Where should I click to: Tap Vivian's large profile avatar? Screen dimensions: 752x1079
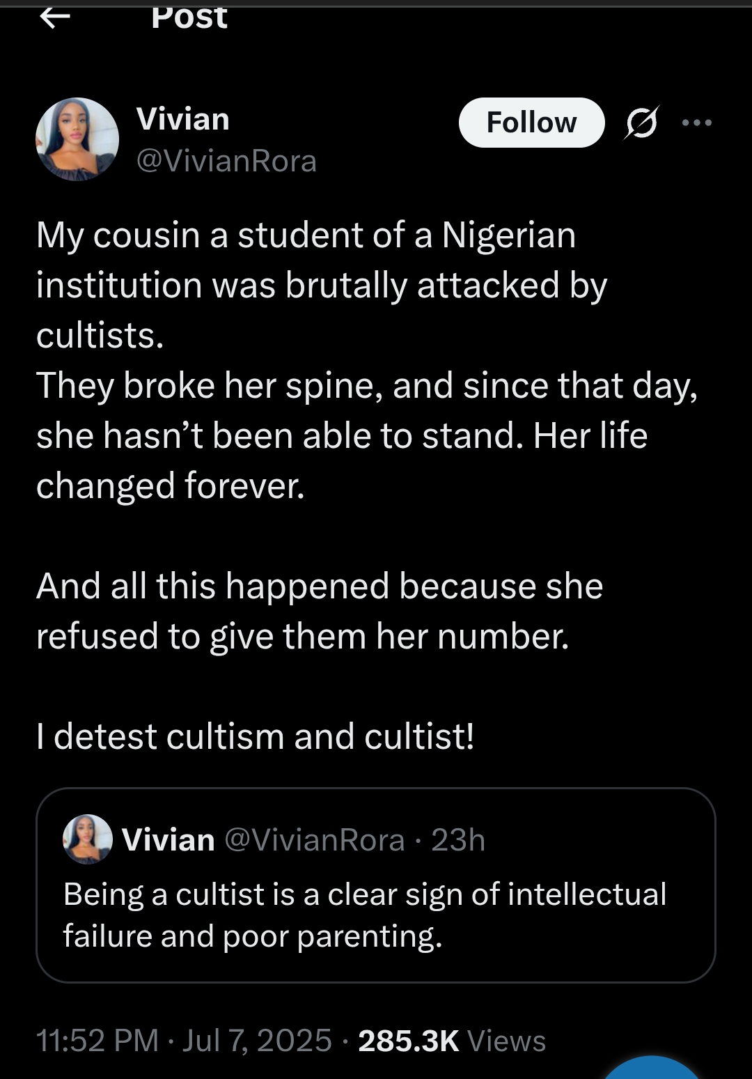[x=77, y=139]
